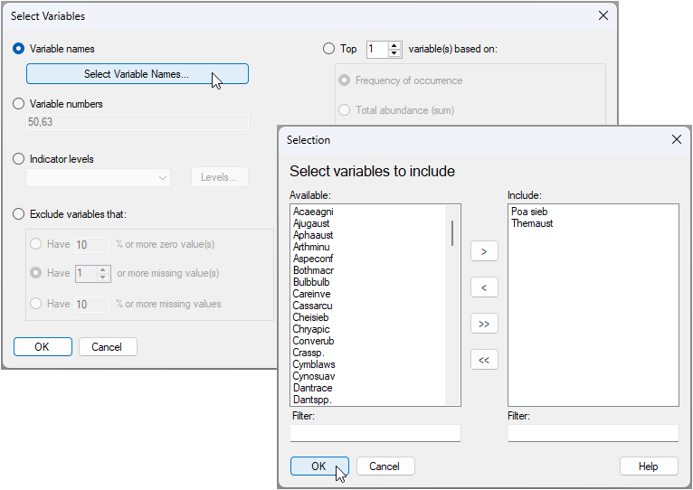
Task: Close the Selection dialog
Action: coord(676,140)
